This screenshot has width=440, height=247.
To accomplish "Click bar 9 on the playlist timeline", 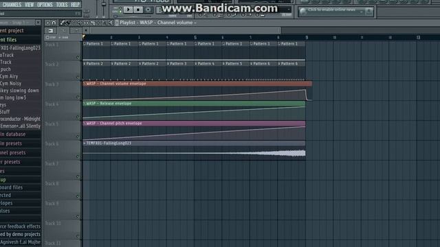I will click(x=307, y=37).
